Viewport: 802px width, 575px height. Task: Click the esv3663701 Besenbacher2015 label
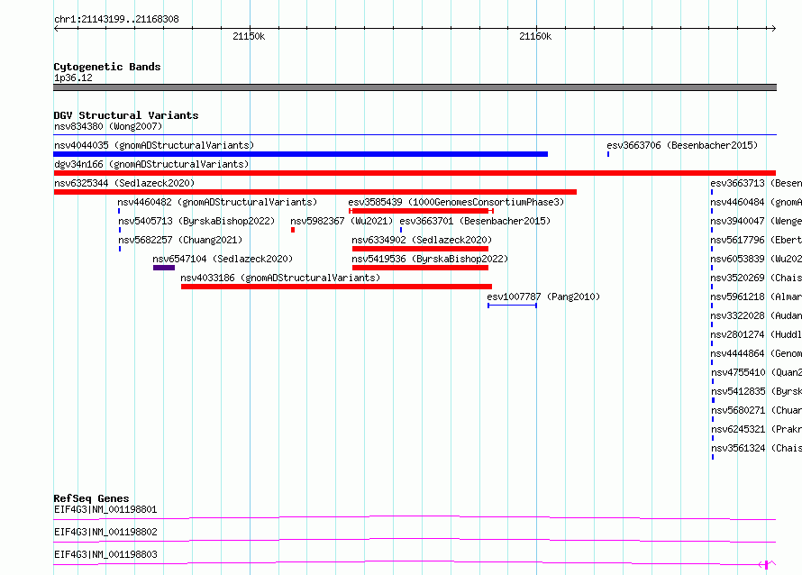tap(475, 221)
